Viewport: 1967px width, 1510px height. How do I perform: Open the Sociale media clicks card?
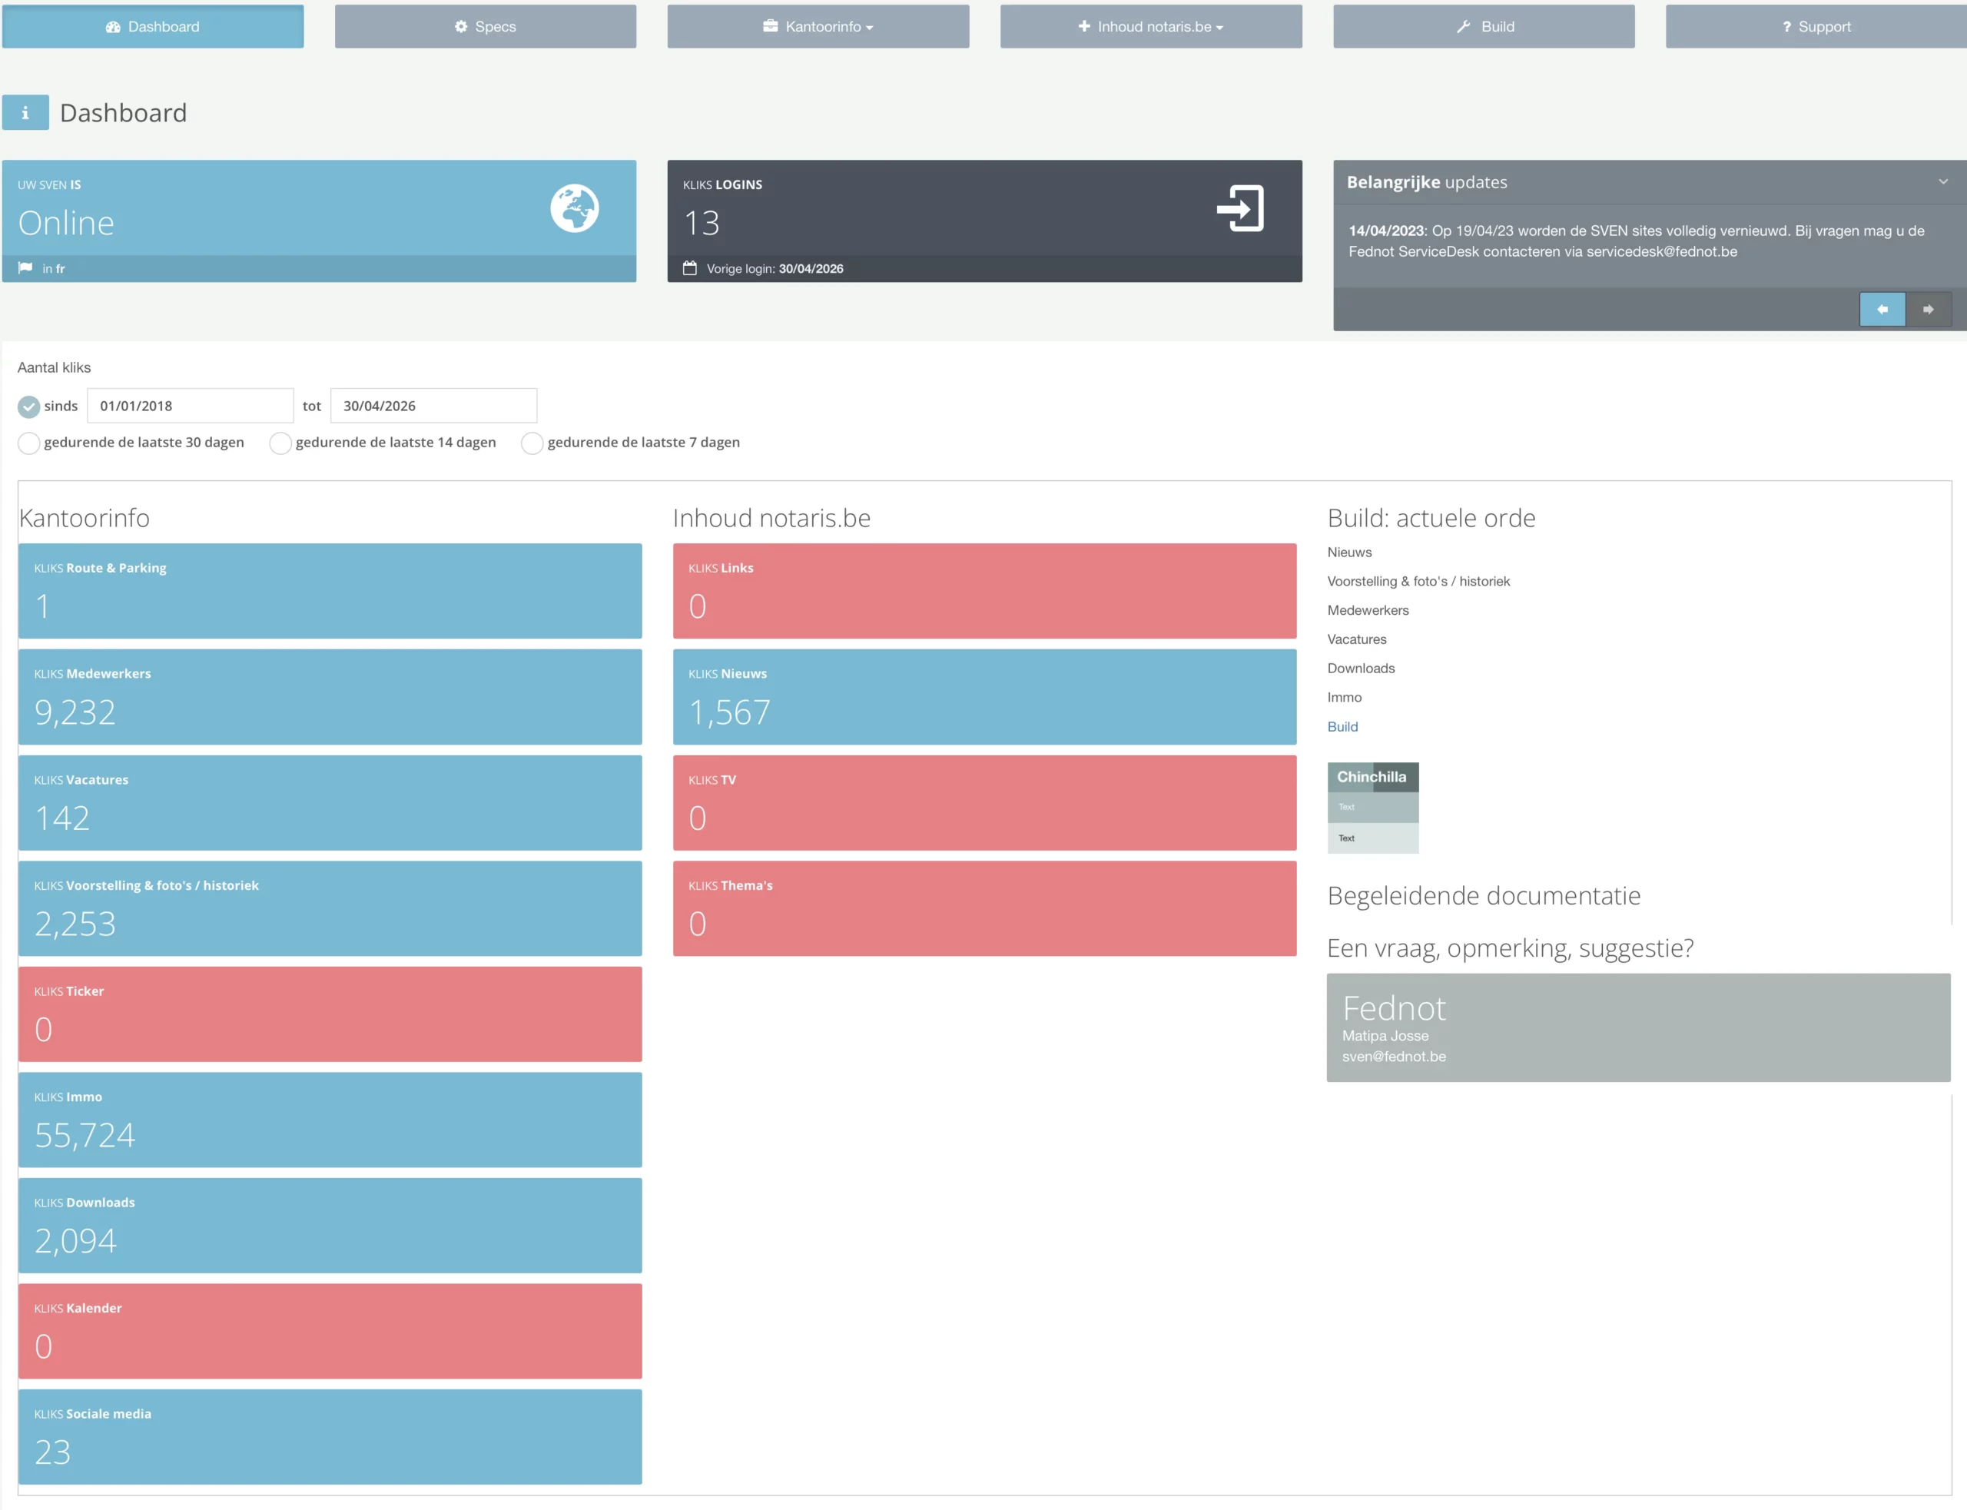coord(330,1437)
